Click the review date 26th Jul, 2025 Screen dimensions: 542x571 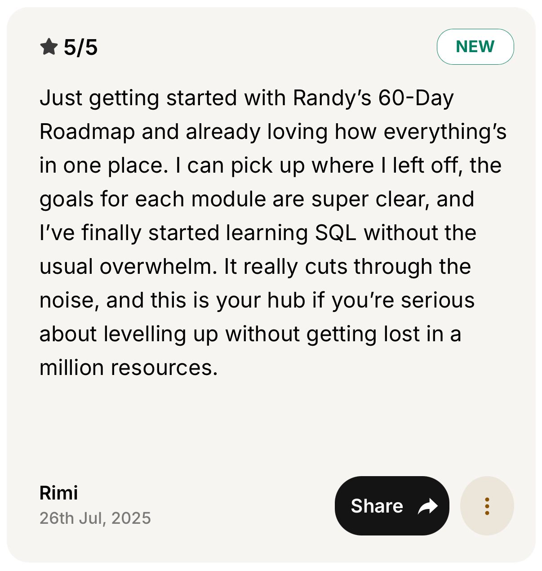point(95,518)
